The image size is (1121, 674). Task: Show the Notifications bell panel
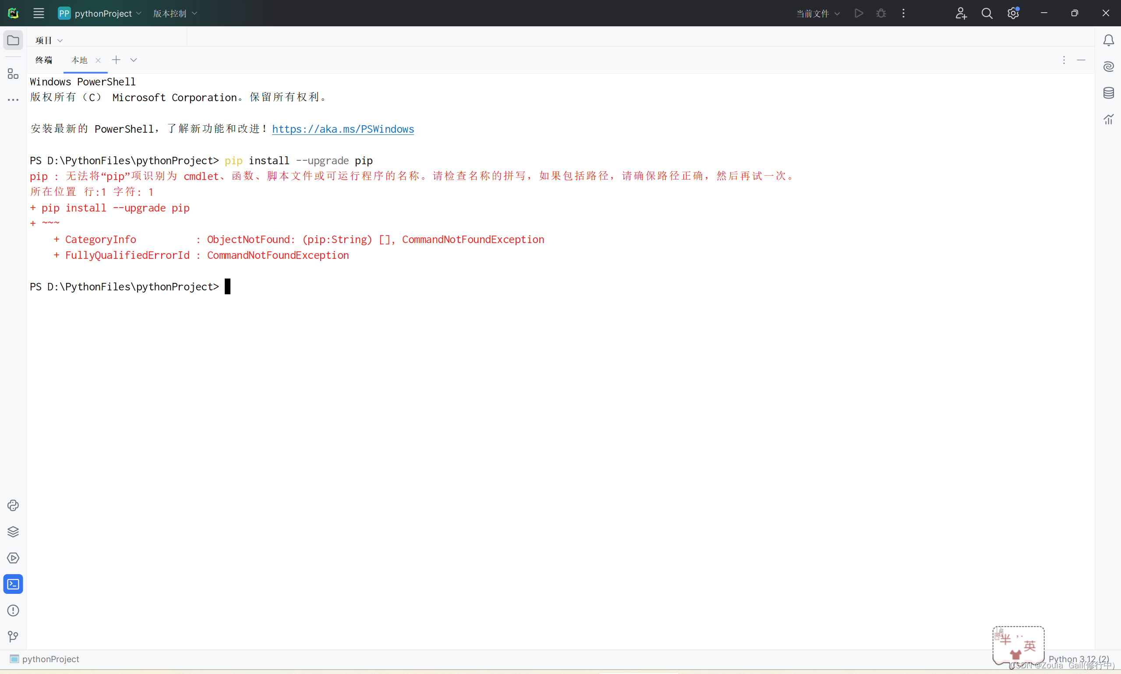pos(1108,40)
